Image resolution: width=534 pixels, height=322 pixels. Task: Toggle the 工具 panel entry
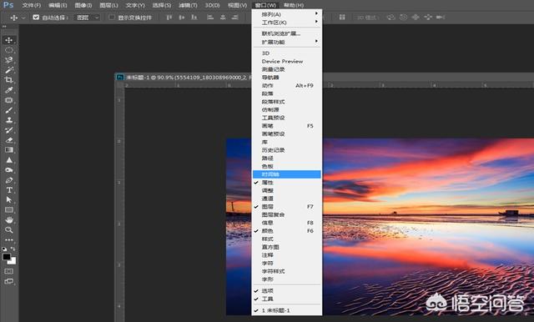pyautogui.click(x=287, y=299)
